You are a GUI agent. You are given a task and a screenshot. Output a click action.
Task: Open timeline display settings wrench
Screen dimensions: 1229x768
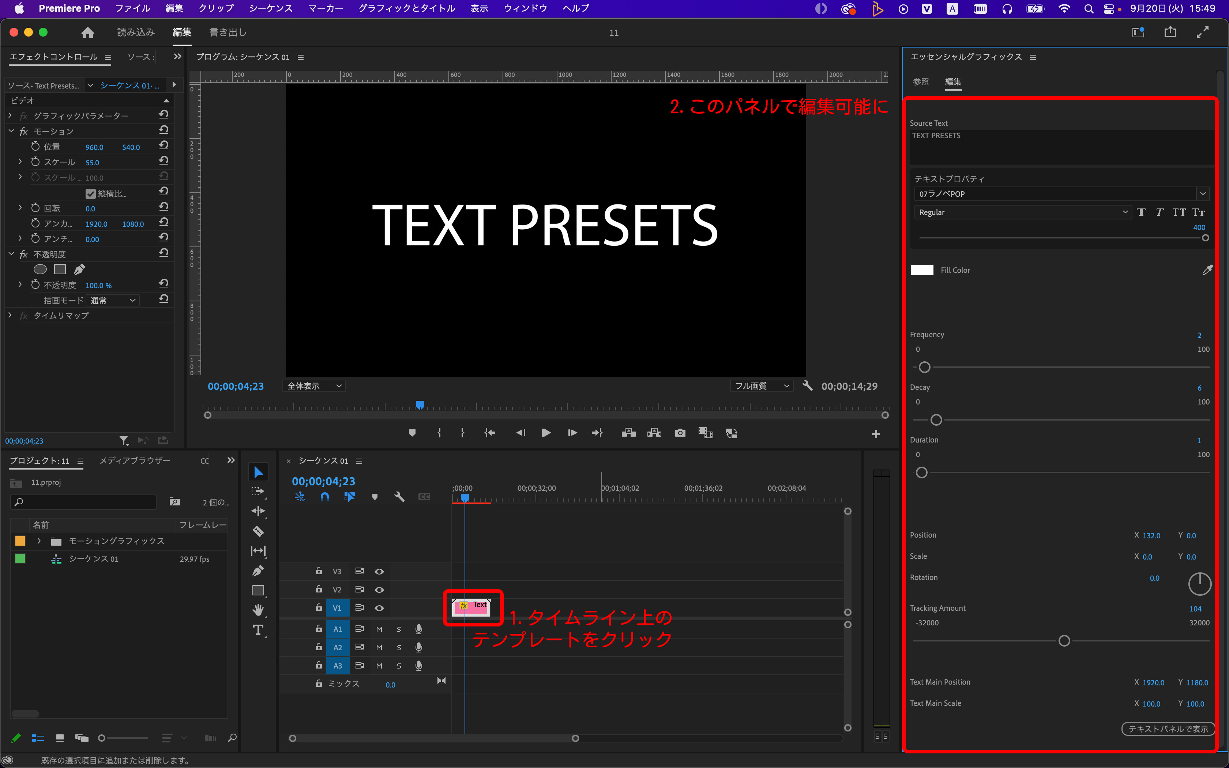click(399, 496)
